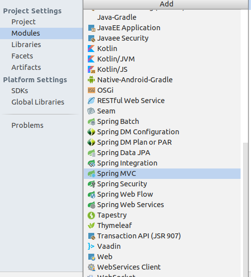Screen dimensions: 251x277
Task: Go to the Facets section
Action: click(22, 56)
